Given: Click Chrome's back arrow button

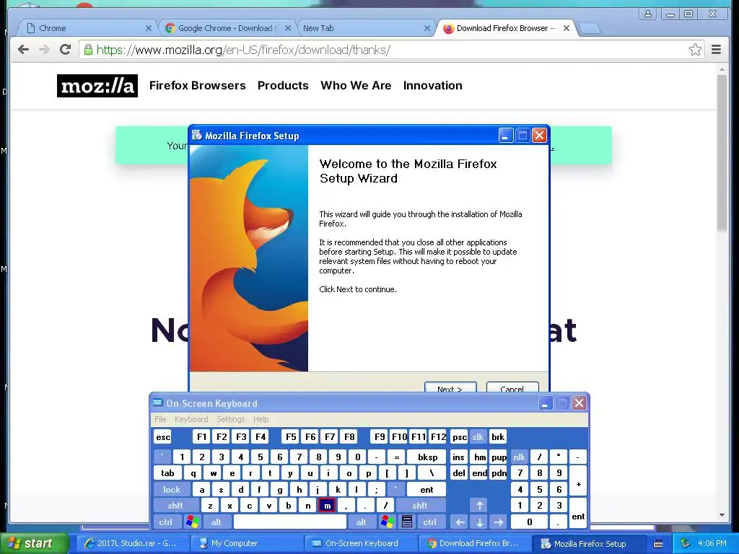Looking at the screenshot, I should tap(23, 50).
